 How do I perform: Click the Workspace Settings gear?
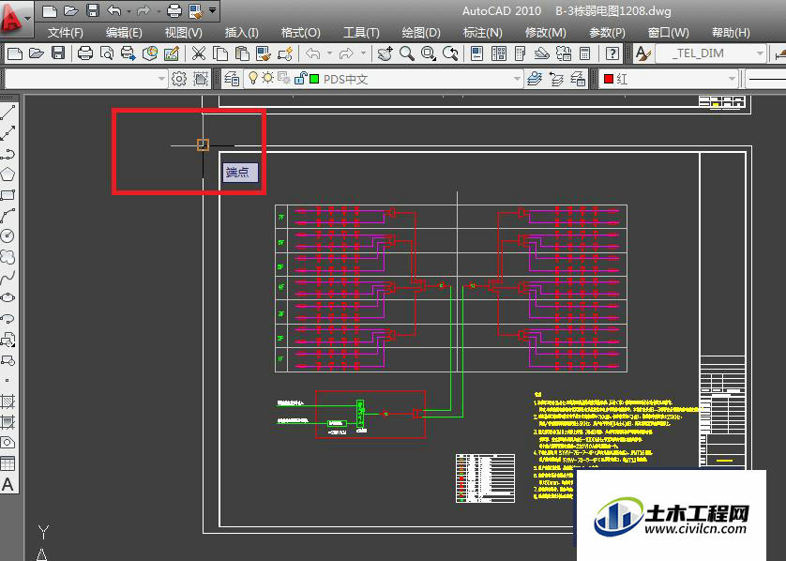click(179, 79)
